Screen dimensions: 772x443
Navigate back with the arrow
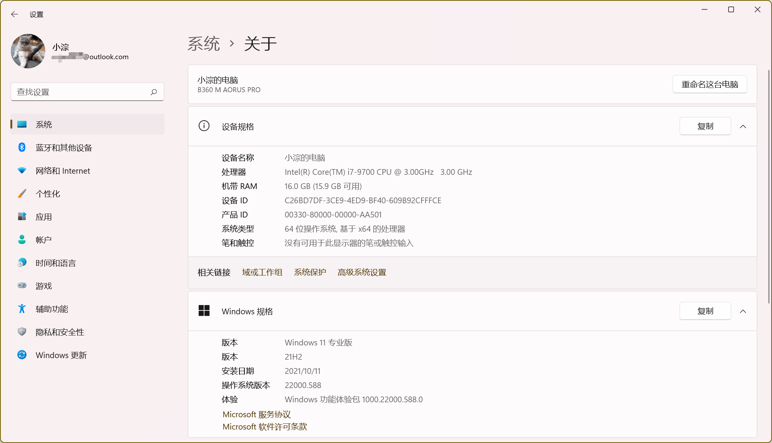(15, 14)
